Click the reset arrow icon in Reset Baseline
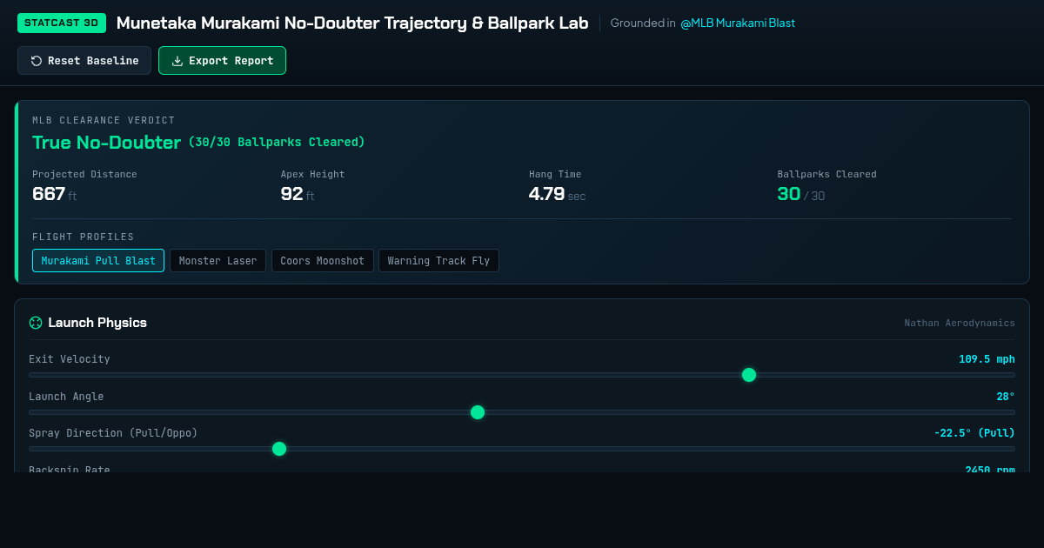The image size is (1044, 548). (37, 61)
